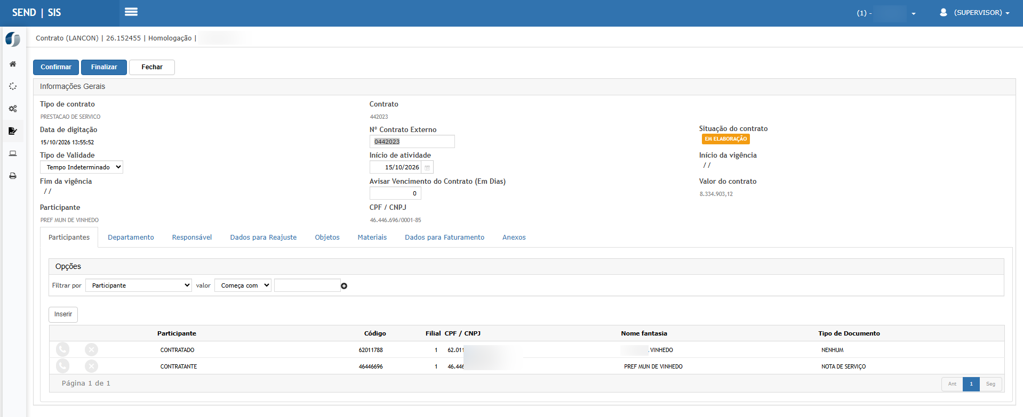Click the Ant pagination button
This screenshot has width=1023, height=417.
[952, 384]
